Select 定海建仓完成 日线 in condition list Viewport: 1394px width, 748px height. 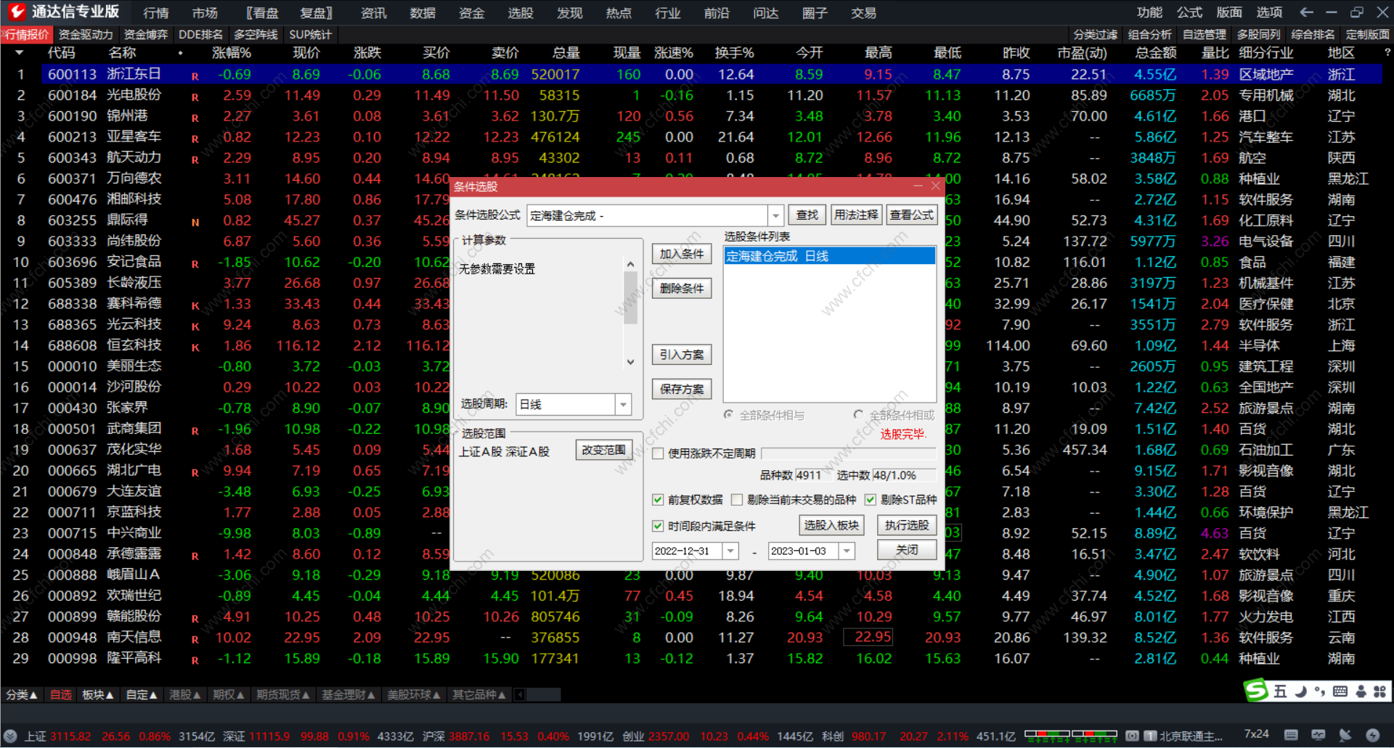829,256
